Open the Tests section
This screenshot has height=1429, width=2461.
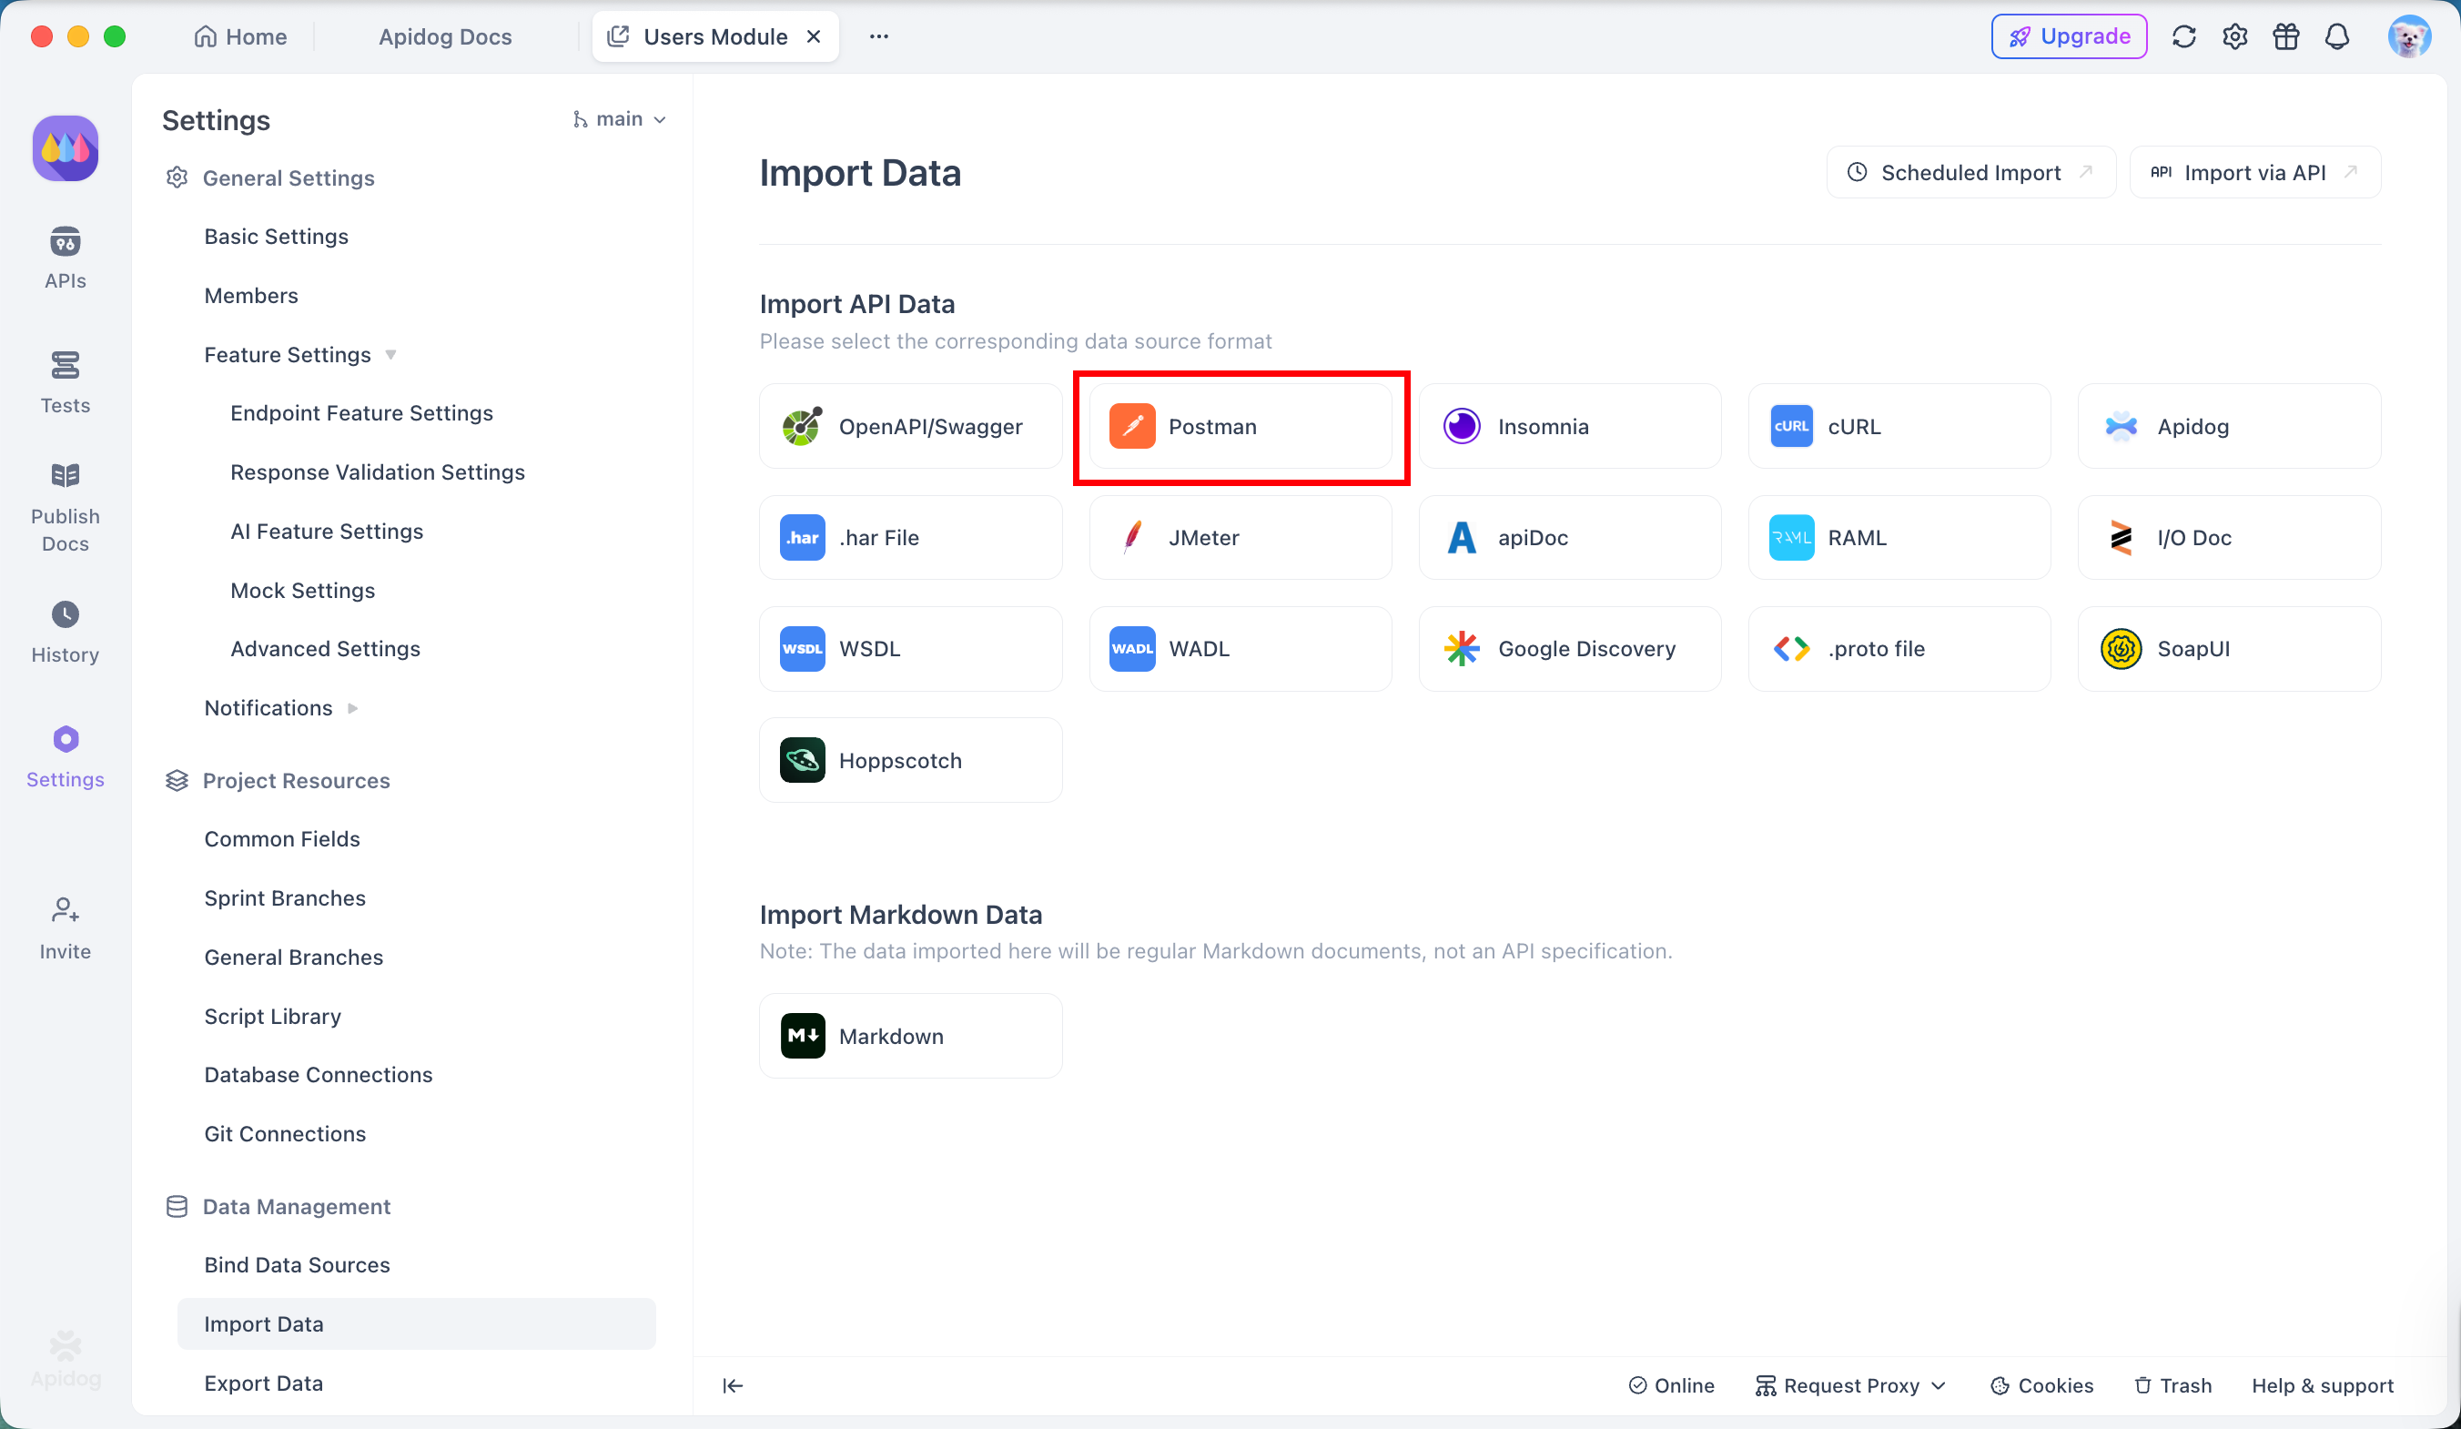point(66,382)
